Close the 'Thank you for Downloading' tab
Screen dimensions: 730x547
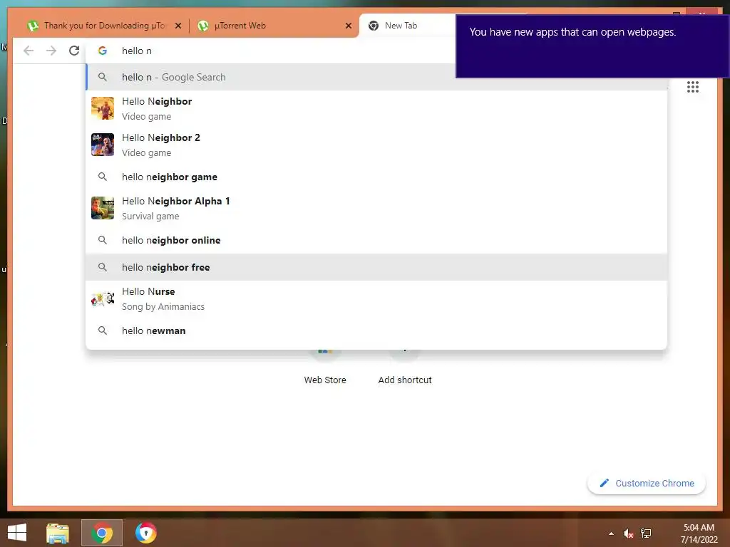pyautogui.click(x=178, y=26)
